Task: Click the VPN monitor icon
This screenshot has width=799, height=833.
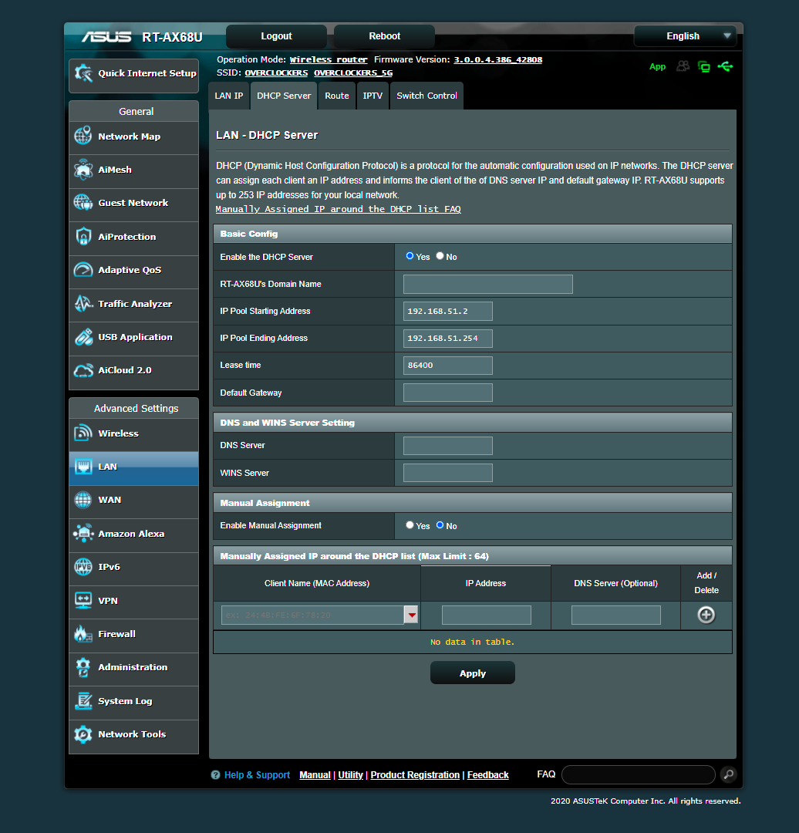Action: pos(83,600)
